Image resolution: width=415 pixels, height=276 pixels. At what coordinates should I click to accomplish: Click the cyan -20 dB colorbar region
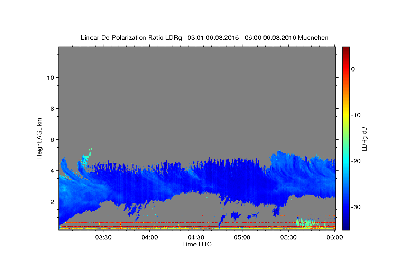[x=346, y=161]
